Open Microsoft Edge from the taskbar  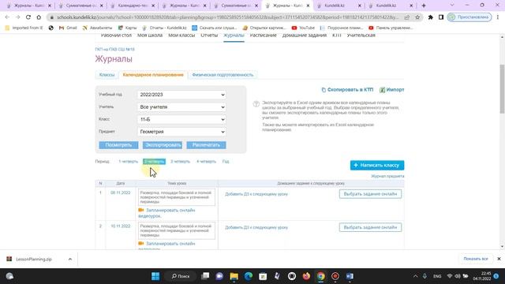coord(249,276)
